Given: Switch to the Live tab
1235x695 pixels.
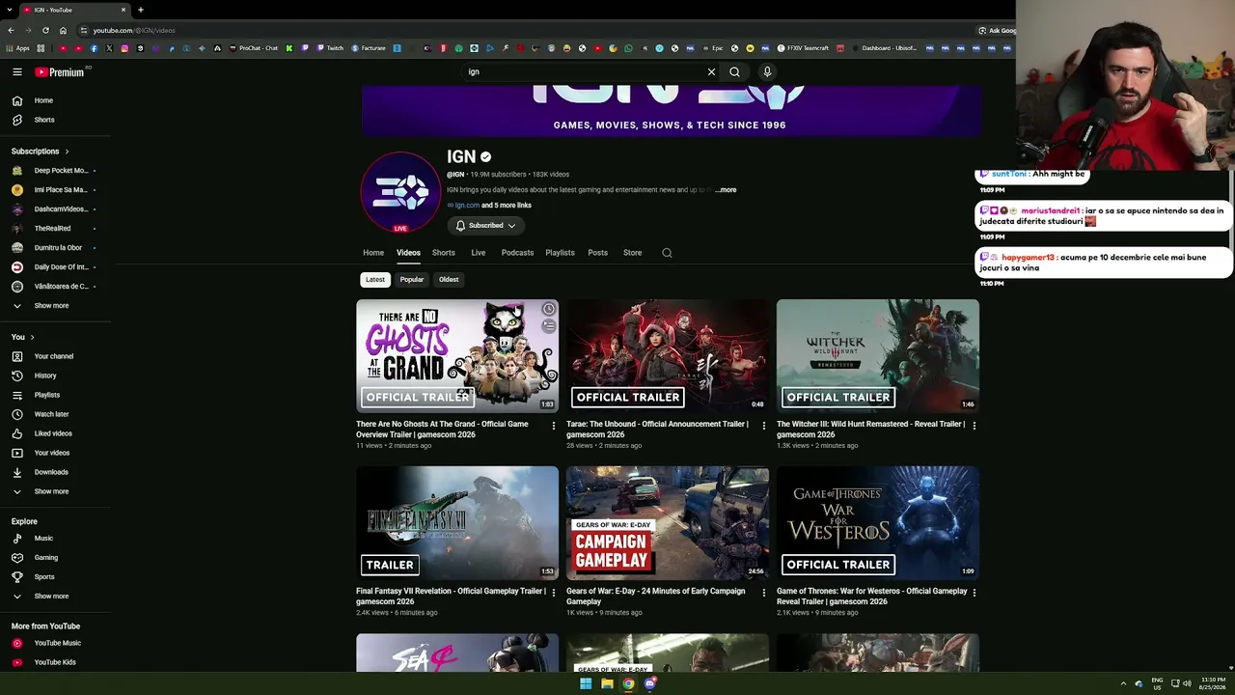Looking at the screenshot, I should coord(479,253).
